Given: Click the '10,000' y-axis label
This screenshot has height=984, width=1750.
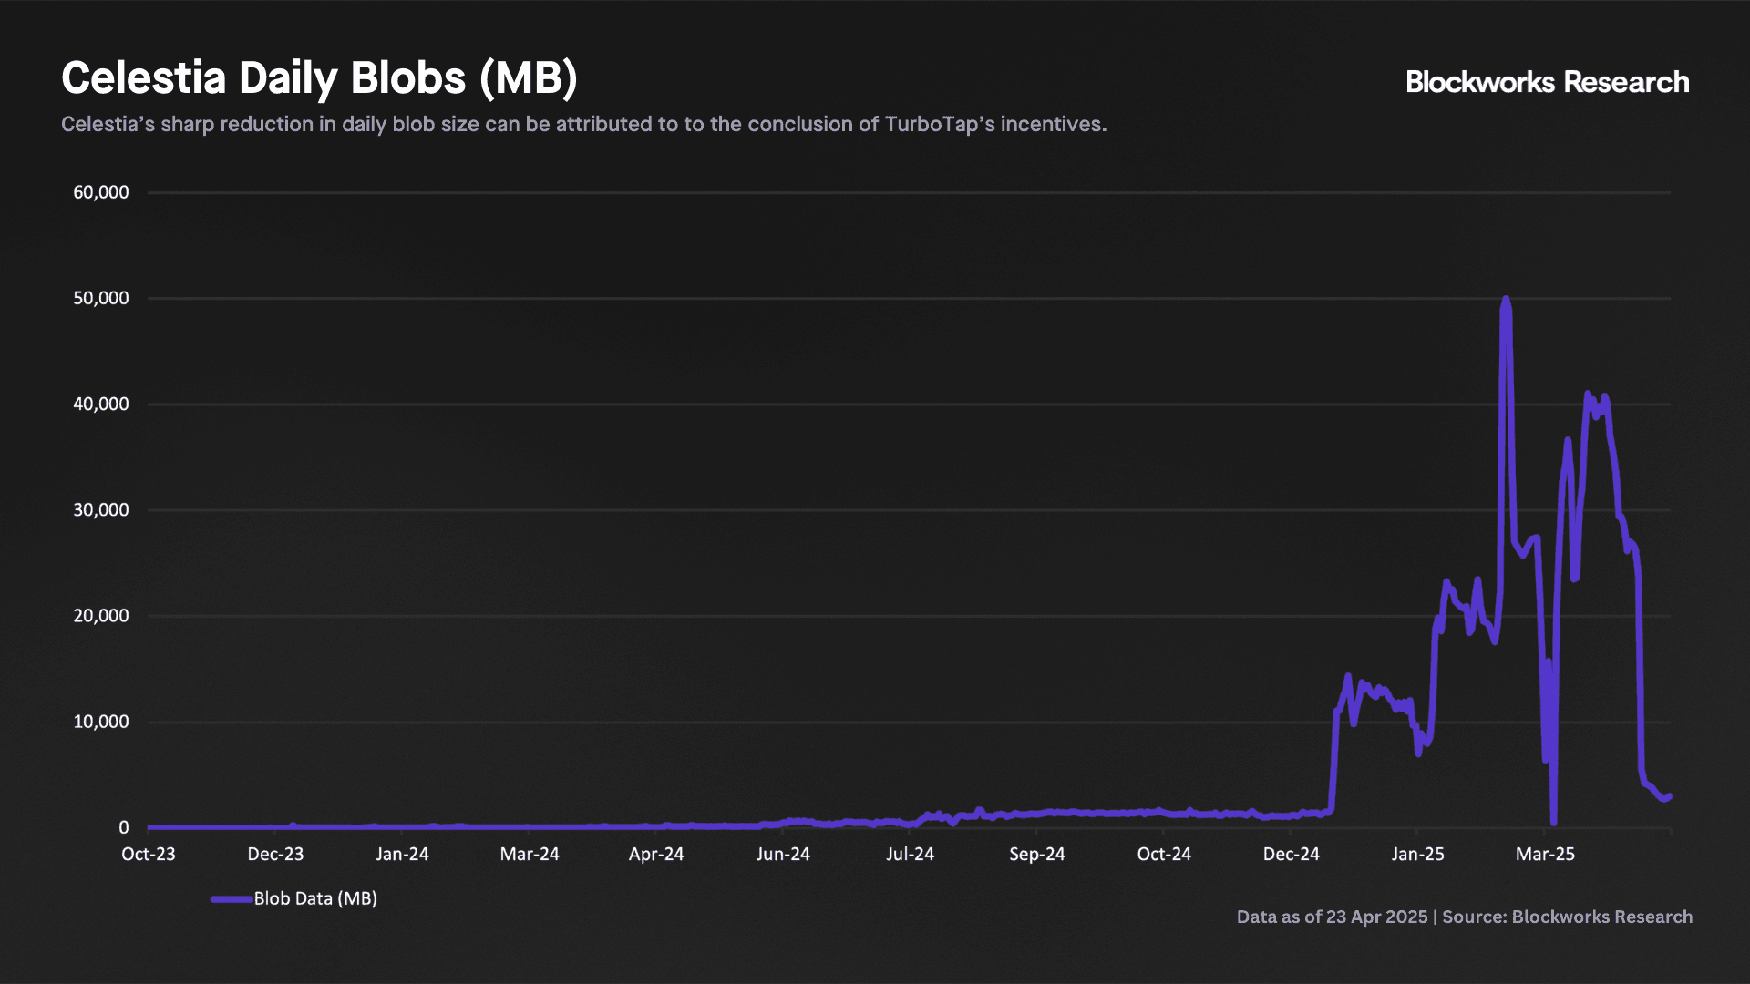Looking at the screenshot, I should [101, 722].
